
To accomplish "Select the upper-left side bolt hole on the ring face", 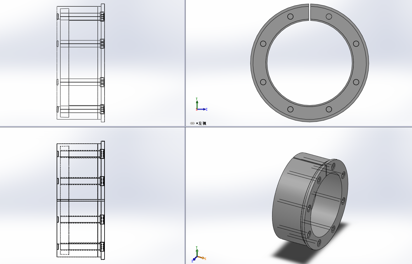I will (x=263, y=44).
